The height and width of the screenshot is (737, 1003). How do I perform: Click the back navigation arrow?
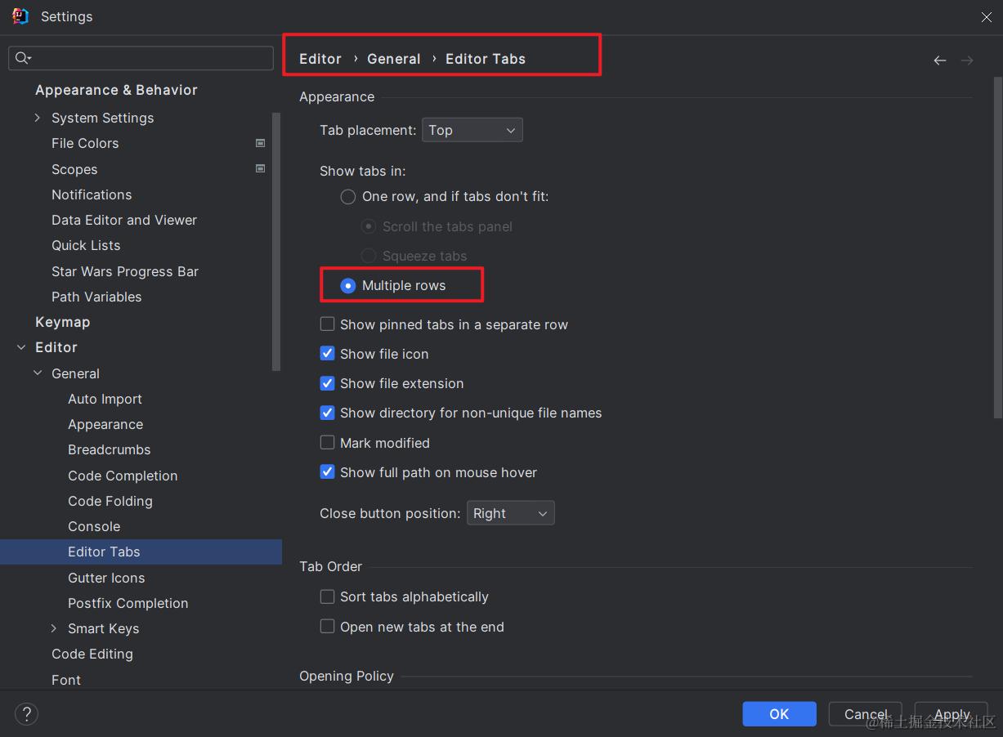tap(940, 60)
